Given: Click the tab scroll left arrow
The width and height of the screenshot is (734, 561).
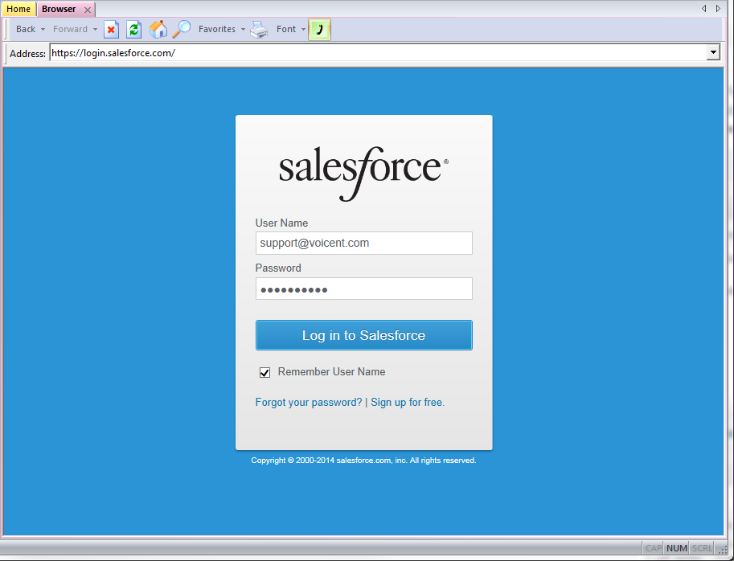Looking at the screenshot, I should (703, 8).
